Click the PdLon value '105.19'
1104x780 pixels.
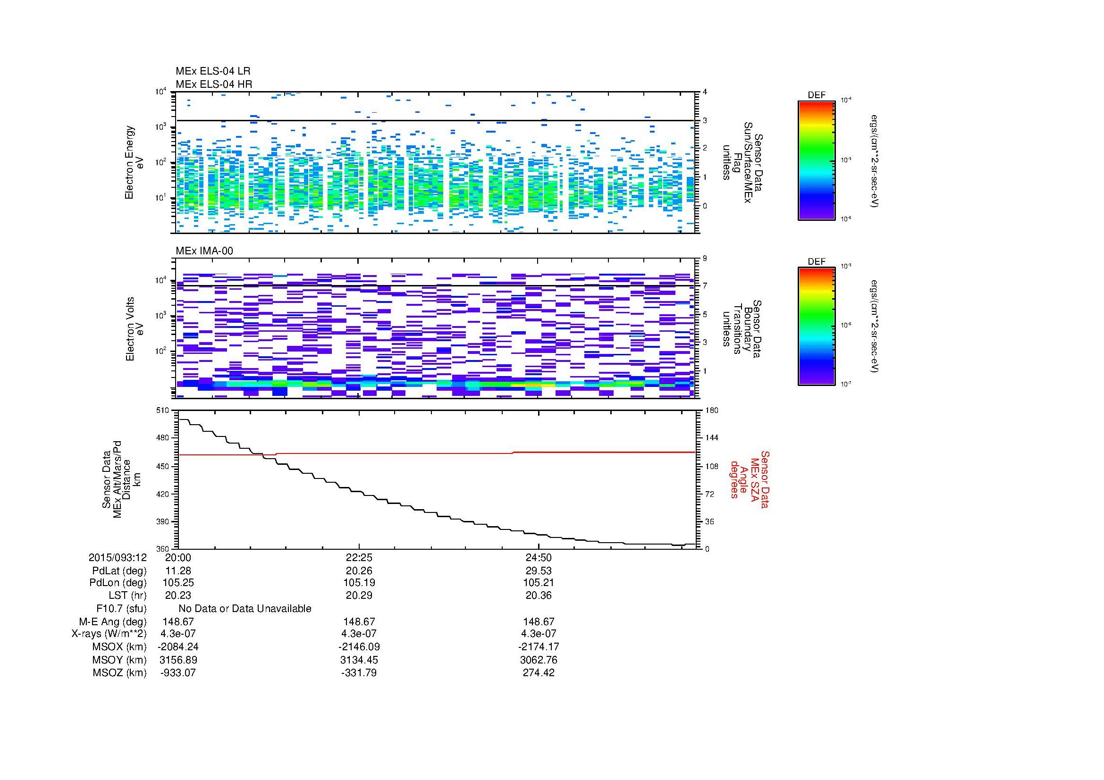pos(359,582)
